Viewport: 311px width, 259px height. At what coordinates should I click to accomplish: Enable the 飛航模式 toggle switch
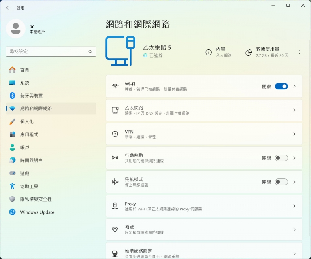click(281, 182)
